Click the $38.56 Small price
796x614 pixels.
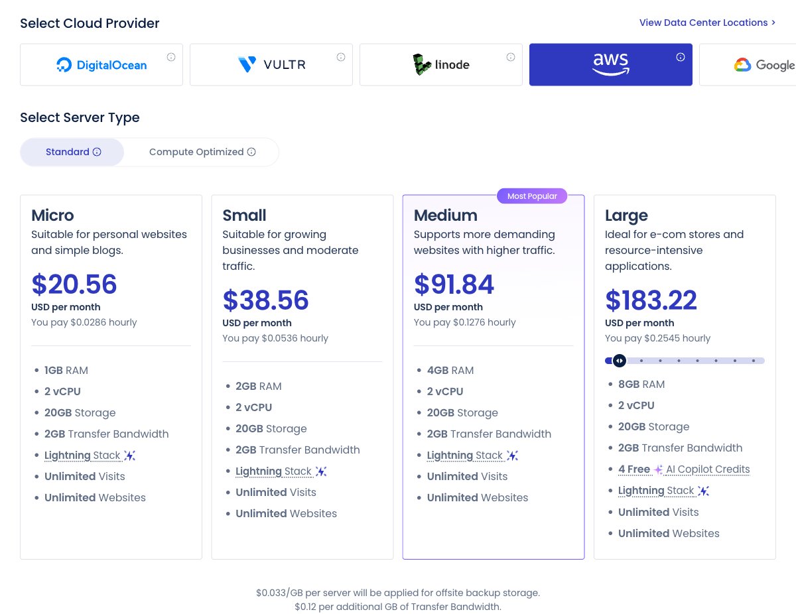(x=265, y=300)
